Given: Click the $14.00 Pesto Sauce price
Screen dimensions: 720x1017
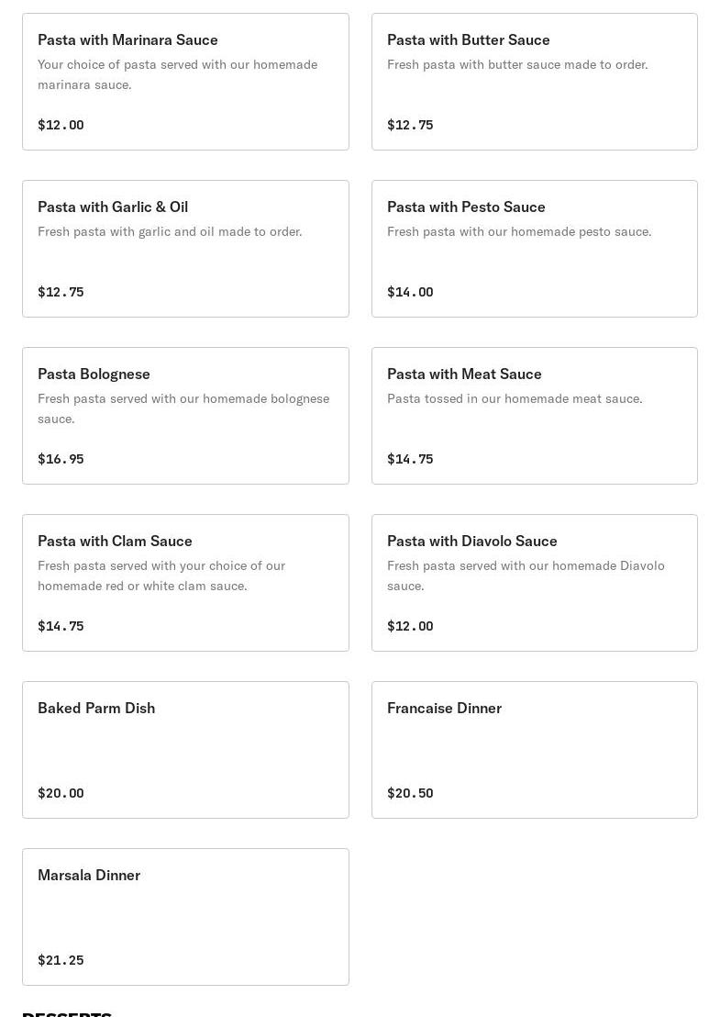Looking at the screenshot, I should coord(410,292).
